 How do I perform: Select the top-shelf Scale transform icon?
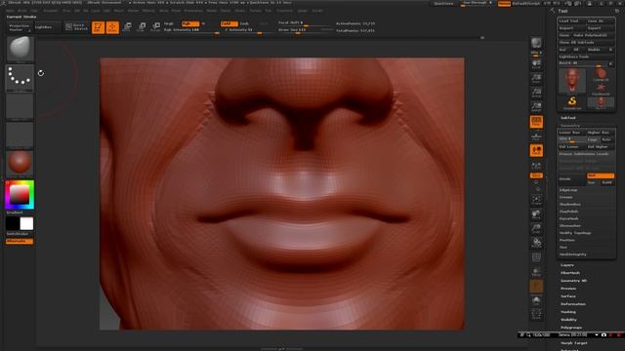(x=142, y=27)
